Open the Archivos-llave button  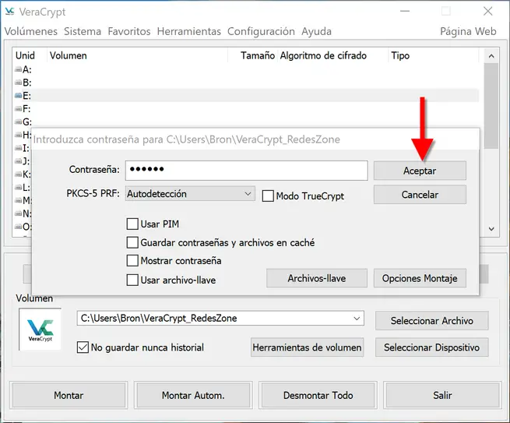317,278
